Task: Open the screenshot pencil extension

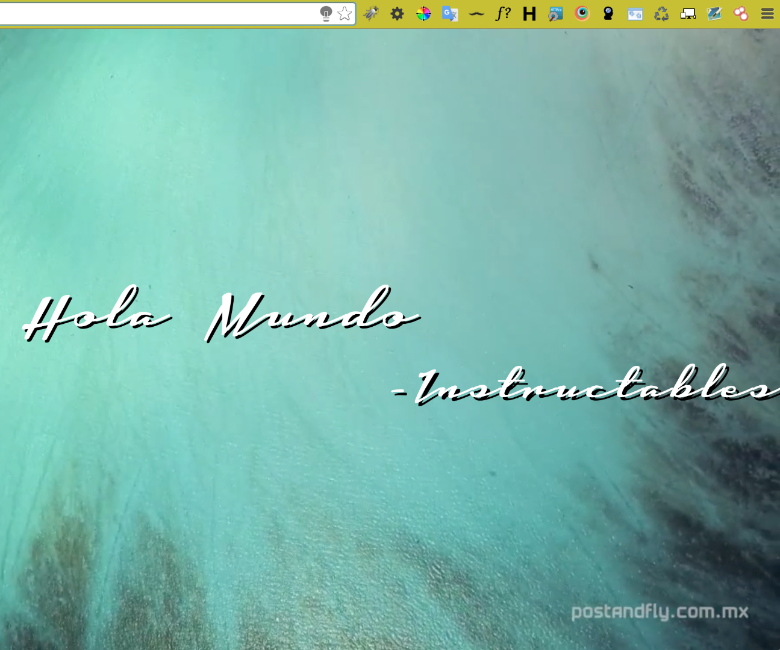Action: (714, 13)
